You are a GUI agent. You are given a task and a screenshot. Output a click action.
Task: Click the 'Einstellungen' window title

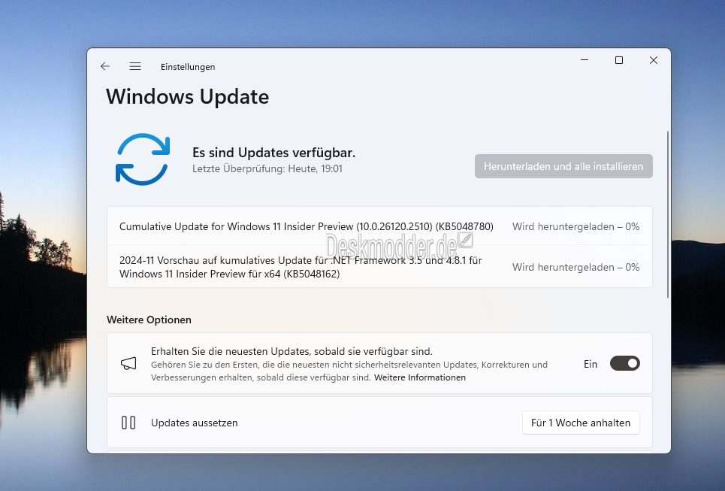188,67
